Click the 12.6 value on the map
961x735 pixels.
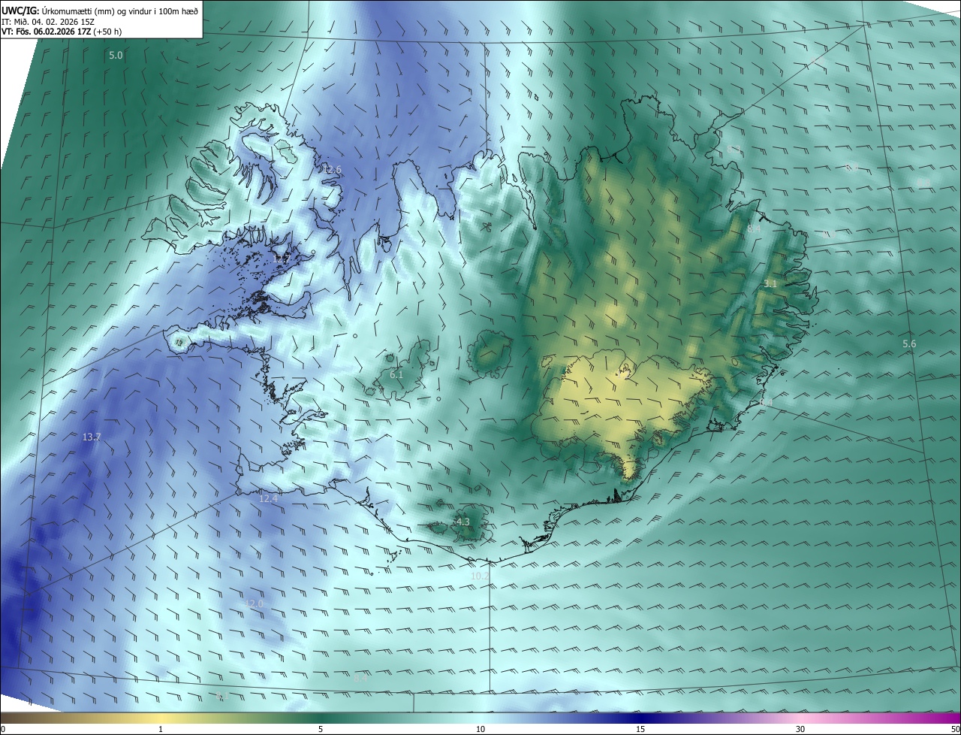(333, 170)
